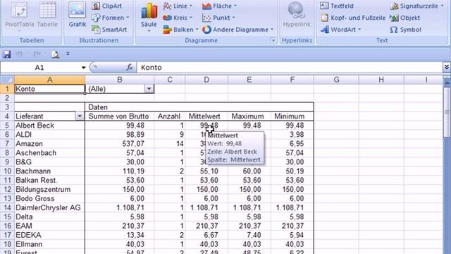Open Kopf- und Fußzeile
The image size is (451, 254).
(353, 18)
